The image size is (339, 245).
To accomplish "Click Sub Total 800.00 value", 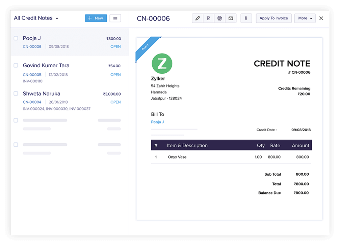I will tap(302, 174).
